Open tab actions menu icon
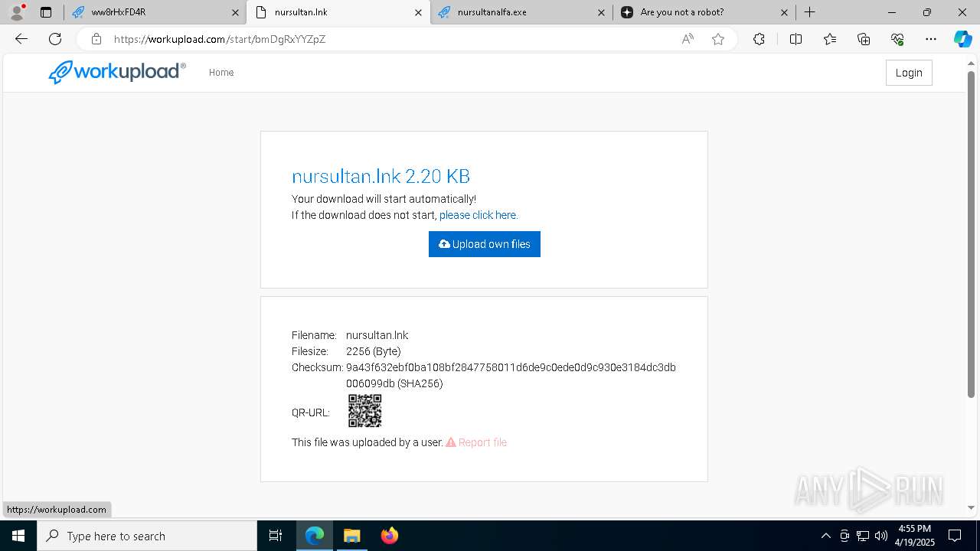 click(x=46, y=12)
